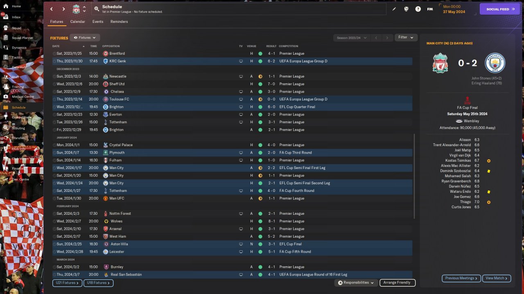524x294 pixels.
Task: Toggle circle beside Fulham fixture date
Action: 54,160
